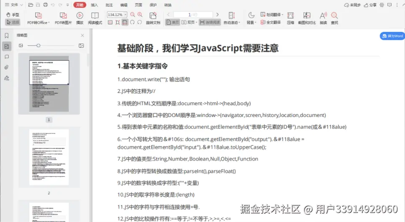Switch to 页面 tab
Viewport: 405px width, 222px height.
coord(138,5)
